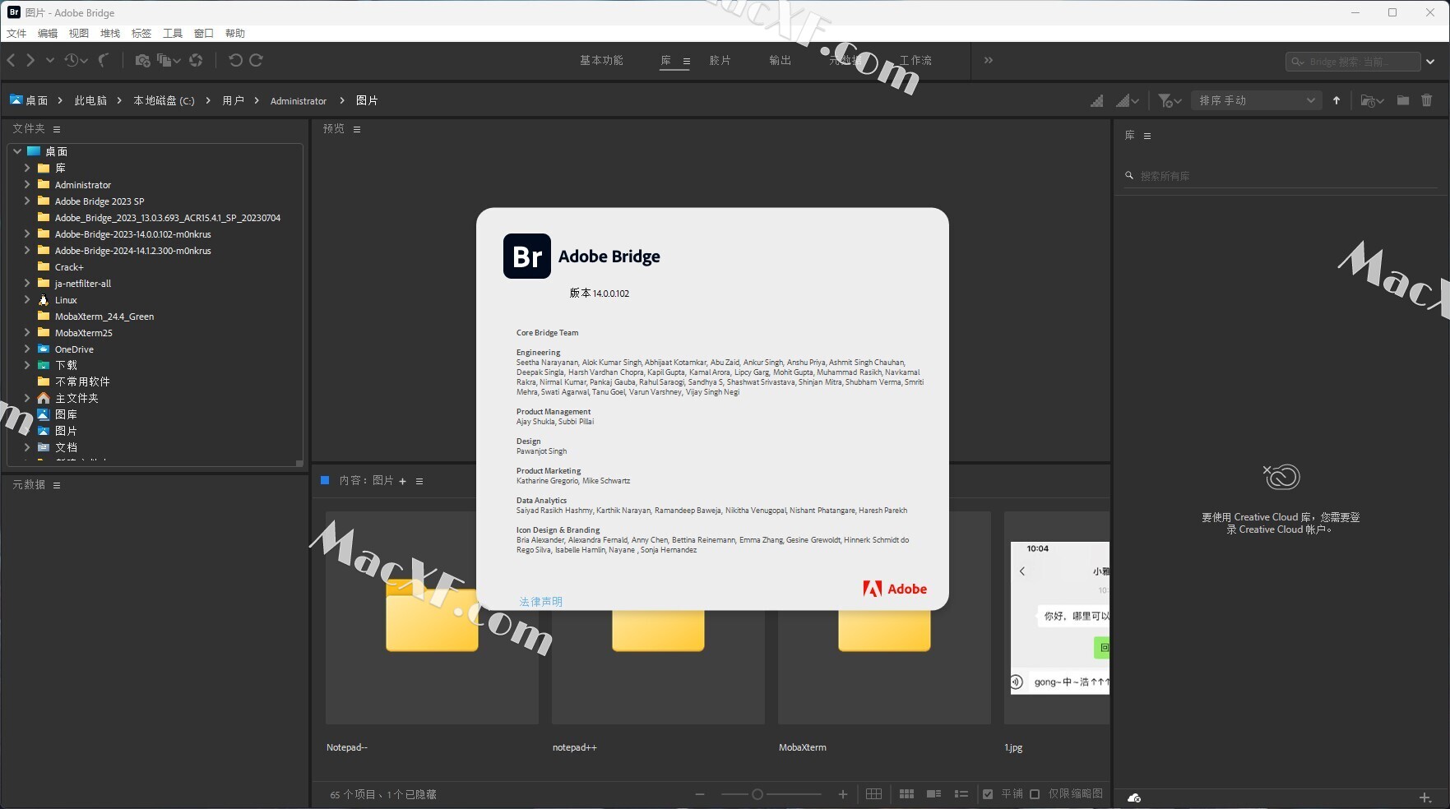Click the Administrator breadcrumb

(x=299, y=100)
